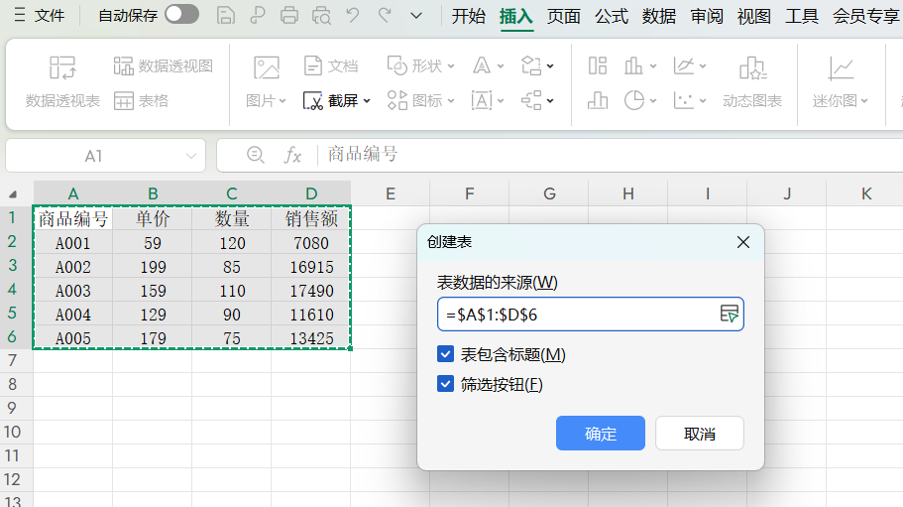Viewport: 903px width, 507px height.
Task: Click the 取消 button in dialog
Action: 699,434
